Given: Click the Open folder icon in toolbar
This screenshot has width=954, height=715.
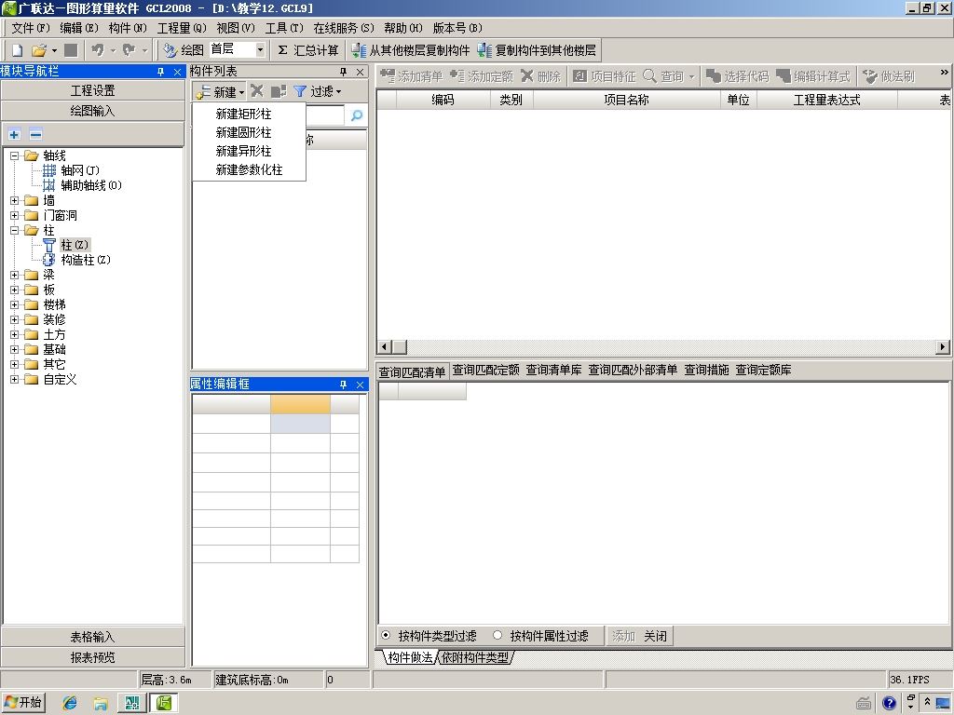Looking at the screenshot, I should [39, 50].
